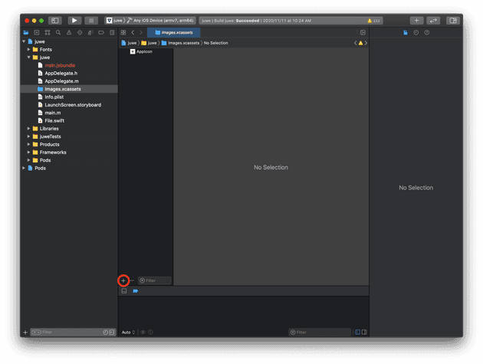
Task: Add new file via navigator plus button
Action: pyautogui.click(x=25, y=333)
